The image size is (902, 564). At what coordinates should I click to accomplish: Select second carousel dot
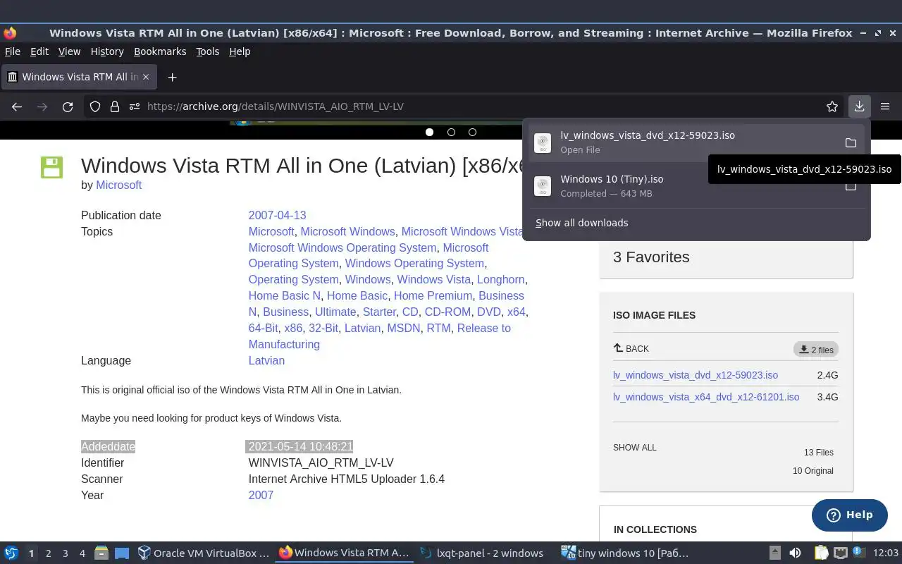tap(451, 132)
